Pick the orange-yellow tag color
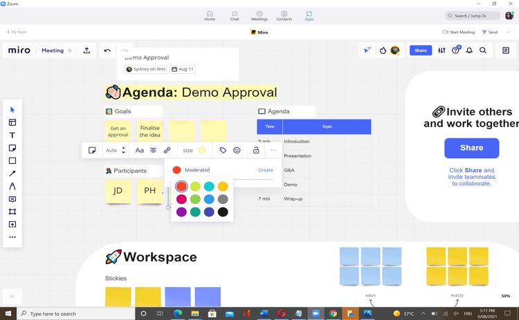The height and width of the screenshot is (320, 519). pyautogui.click(x=223, y=187)
